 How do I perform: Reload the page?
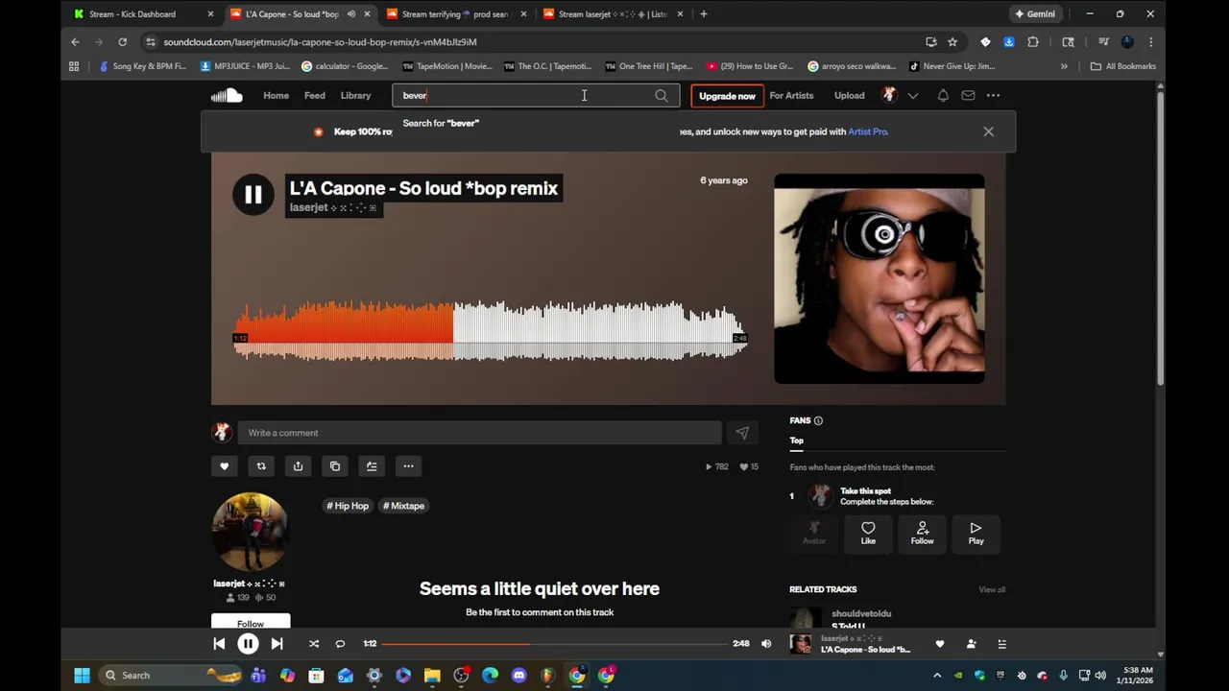(122, 42)
